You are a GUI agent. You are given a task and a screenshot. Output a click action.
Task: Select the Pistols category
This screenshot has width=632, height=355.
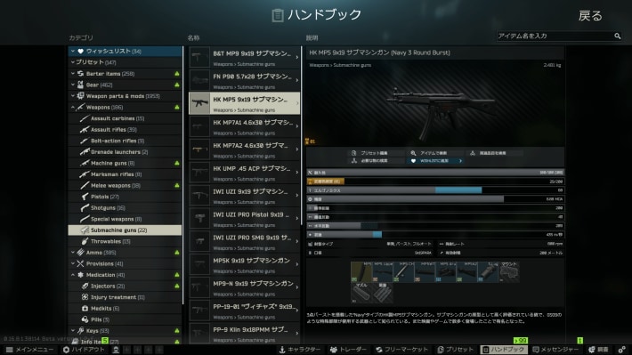tap(125, 197)
